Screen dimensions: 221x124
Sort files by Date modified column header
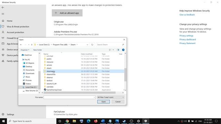(87, 54)
